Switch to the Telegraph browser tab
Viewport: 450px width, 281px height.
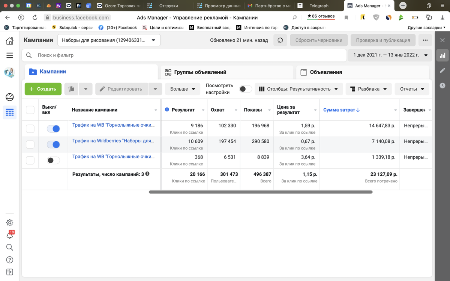click(319, 6)
